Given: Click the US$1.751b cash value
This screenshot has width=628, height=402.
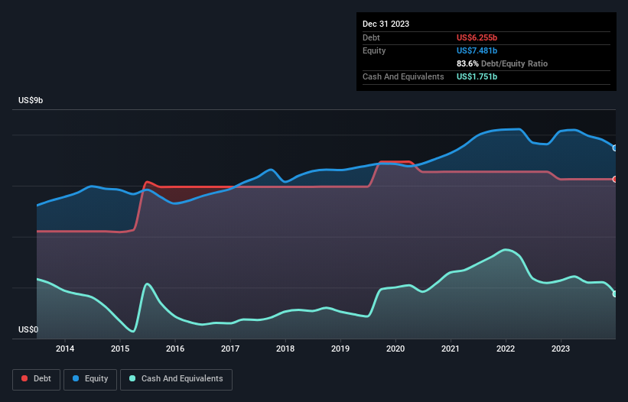Looking at the screenshot, I should 477,76.
